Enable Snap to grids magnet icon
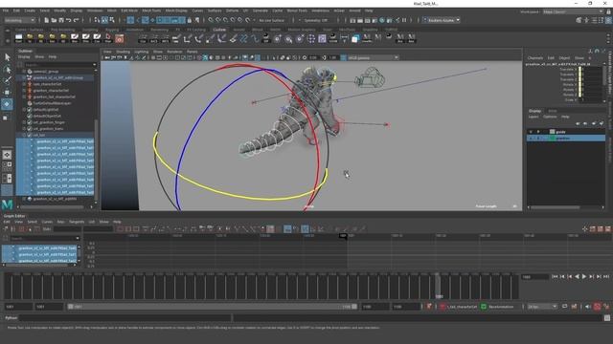The height and width of the screenshot is (344, 613). click(x=211, y=20)
